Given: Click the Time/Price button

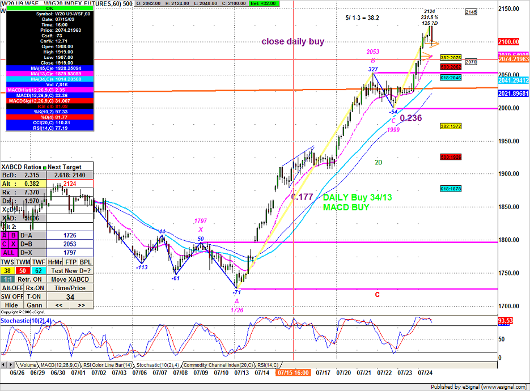Looking at the screenshot, I should click(x=70, y=288).
